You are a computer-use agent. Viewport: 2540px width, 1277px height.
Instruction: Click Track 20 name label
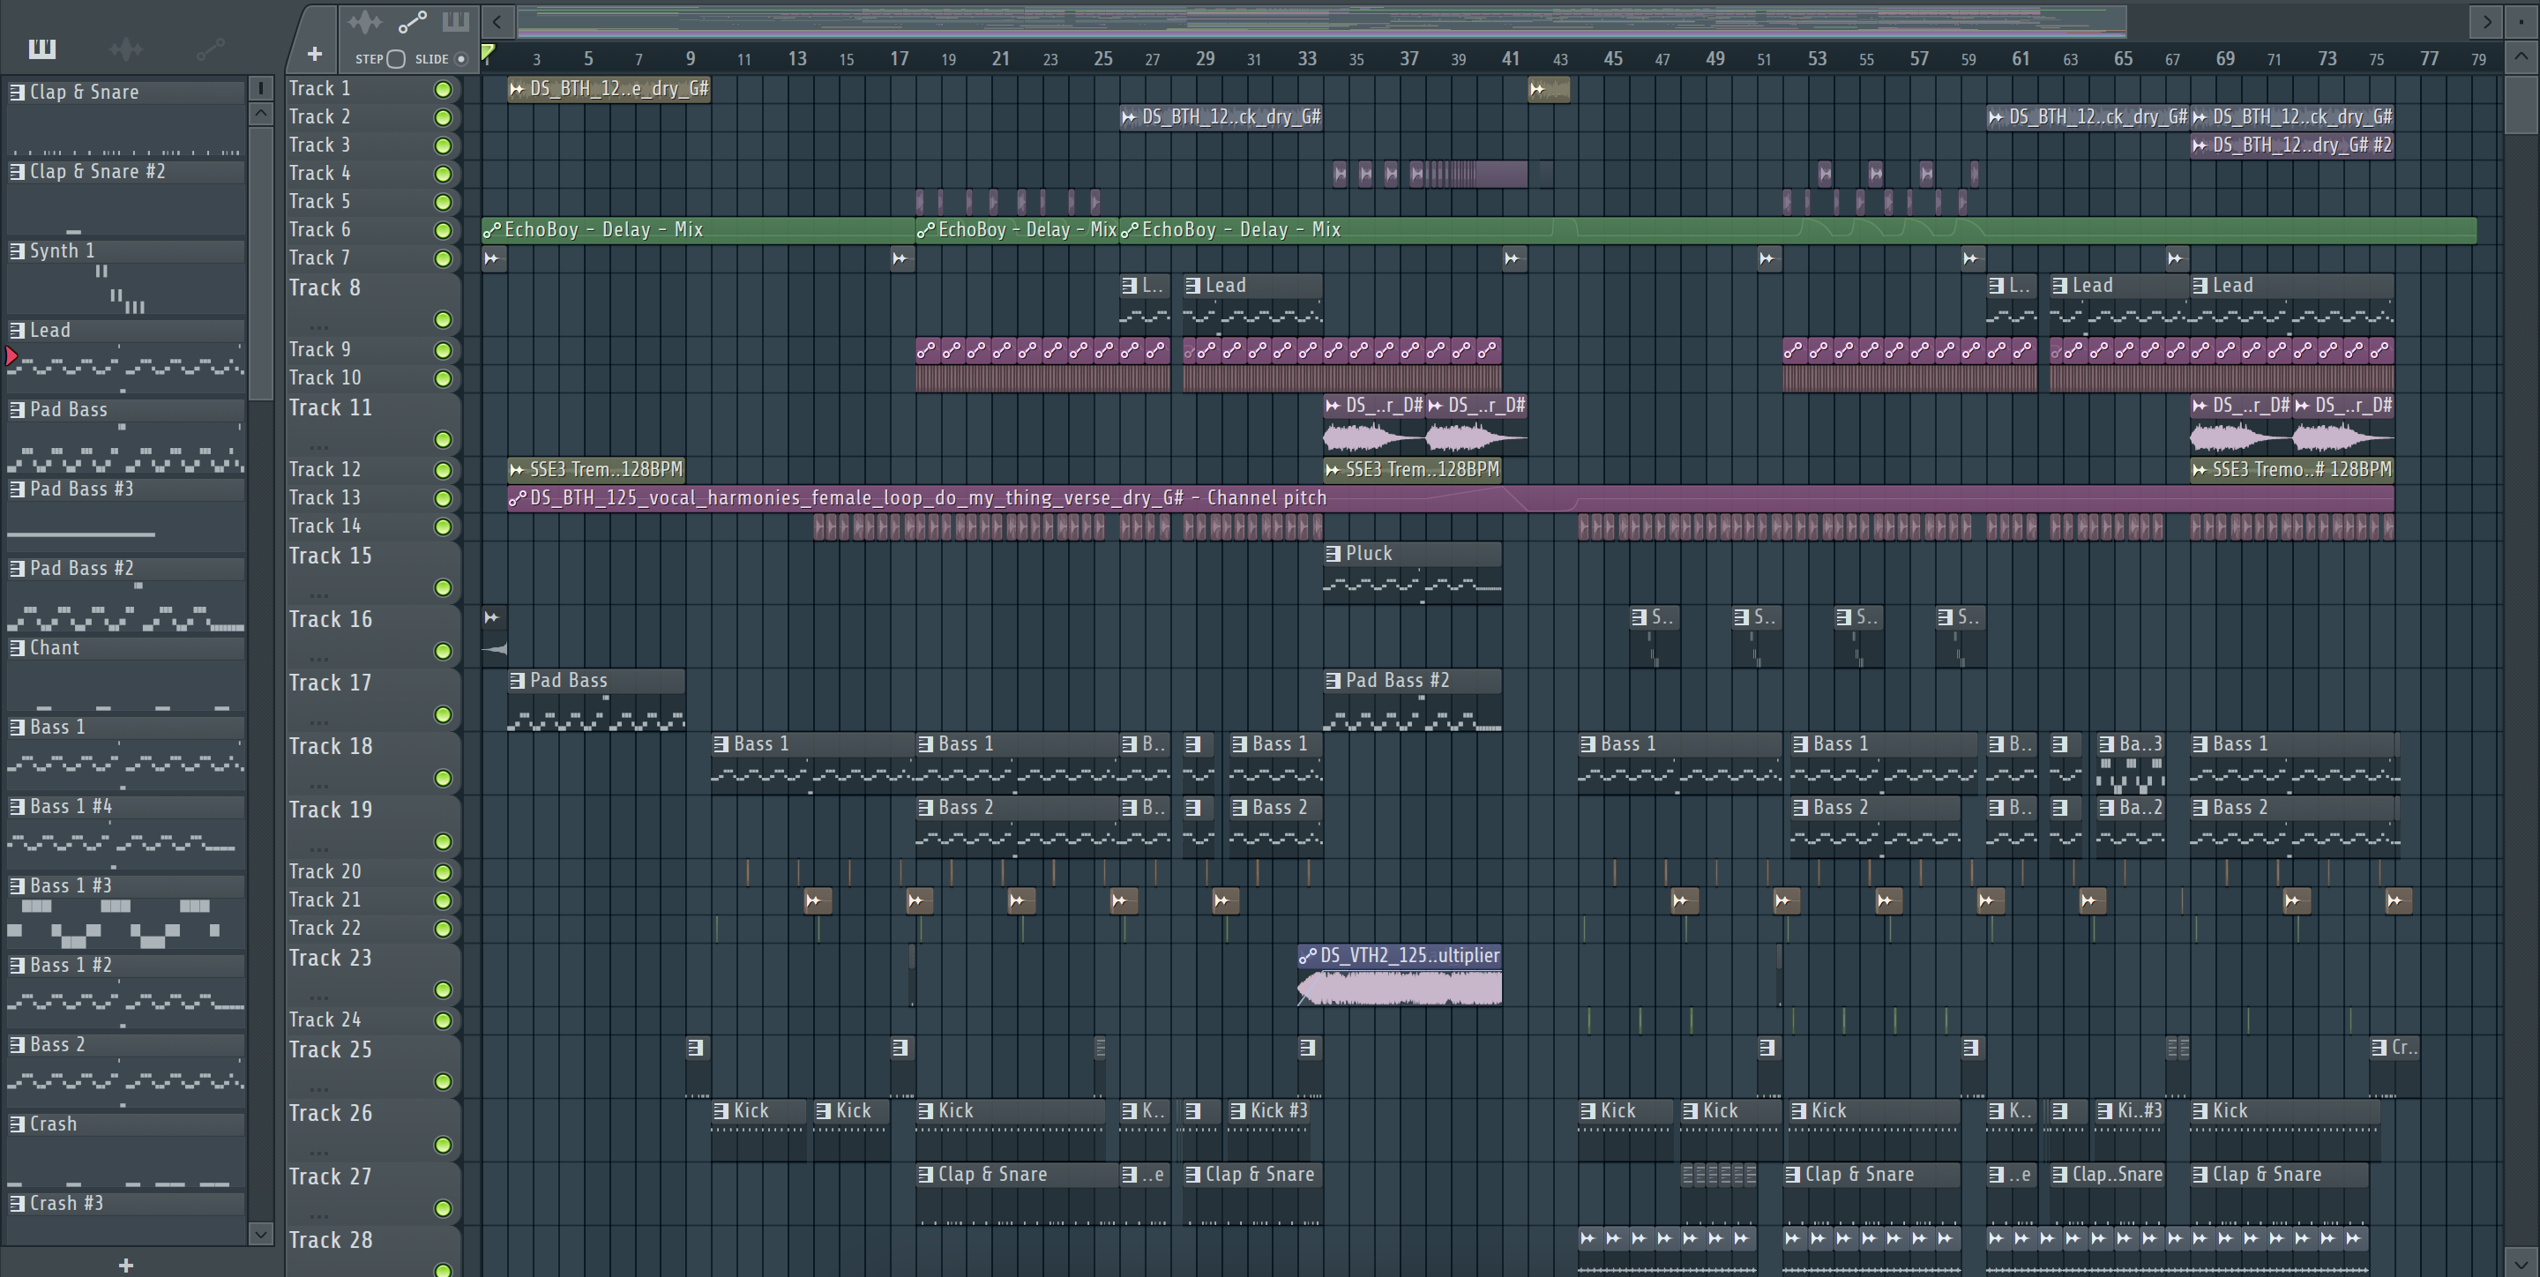(x=325, y=871)
